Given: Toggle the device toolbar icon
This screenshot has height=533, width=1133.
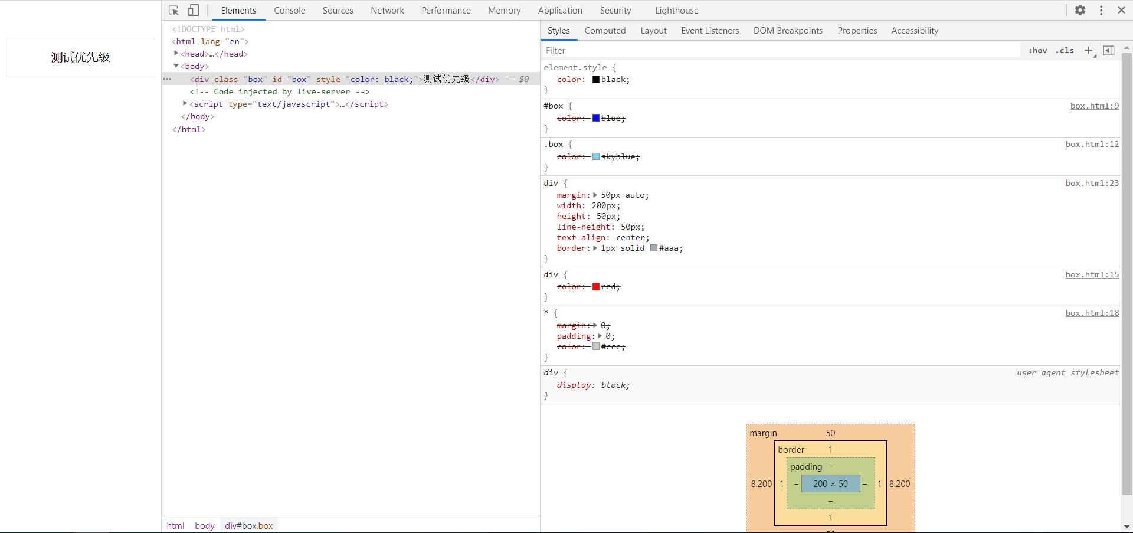Looking at the screenshot, I should click(193, 10).
